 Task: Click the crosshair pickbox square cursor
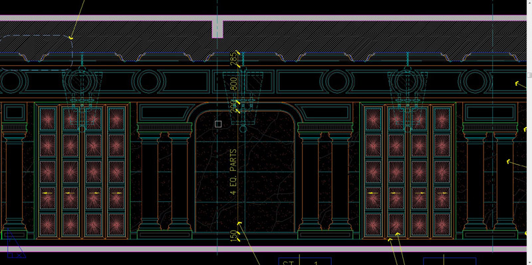point(218,124)
